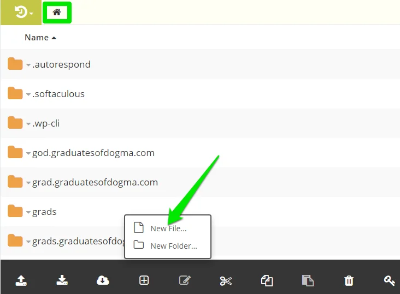Screen dimensions: 400x294
Task: Open the .softaculous folder icon
Action: [15, 93]
